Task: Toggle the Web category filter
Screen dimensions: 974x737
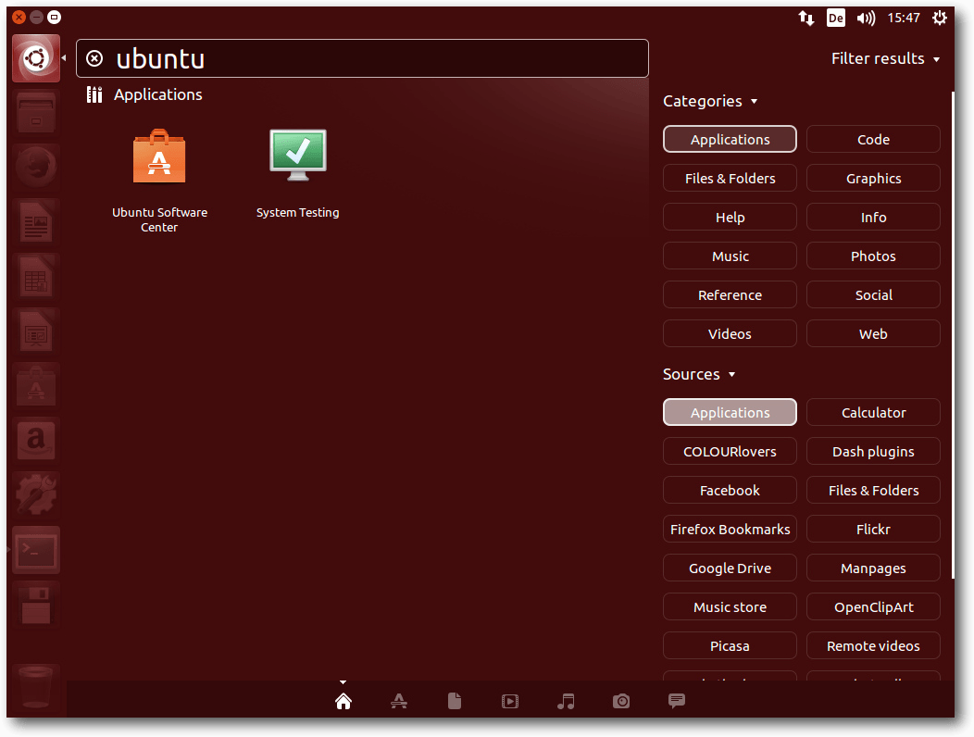Action: (873, 333)
